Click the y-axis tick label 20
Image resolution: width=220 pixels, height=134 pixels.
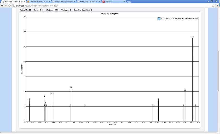pyautogui.click(x=25, y=62)
